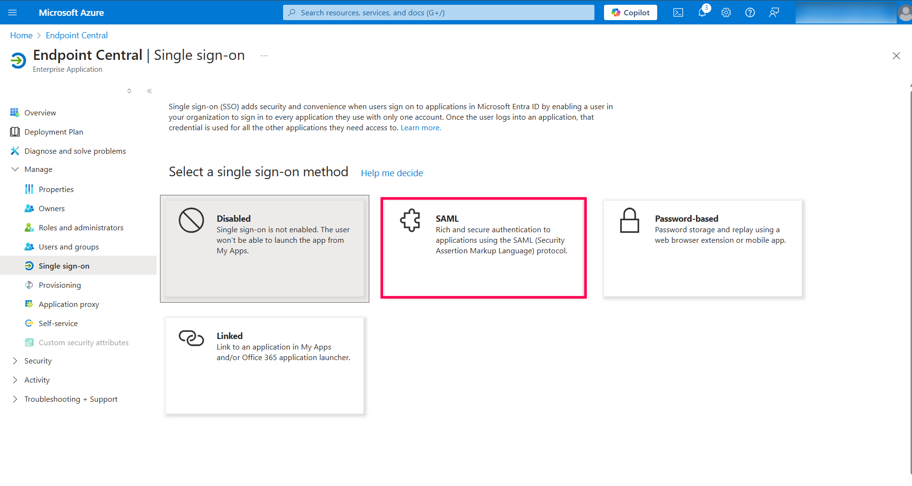The height and width of the screenshot is (486, 912).
Task: Click the search resources box
Action: click(438, 12)
